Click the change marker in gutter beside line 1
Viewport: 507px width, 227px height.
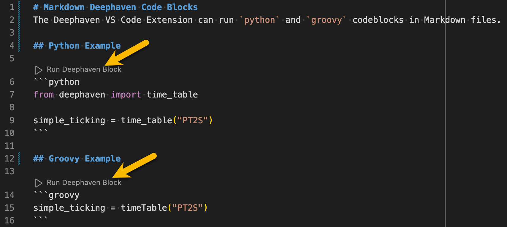point(19,7)
